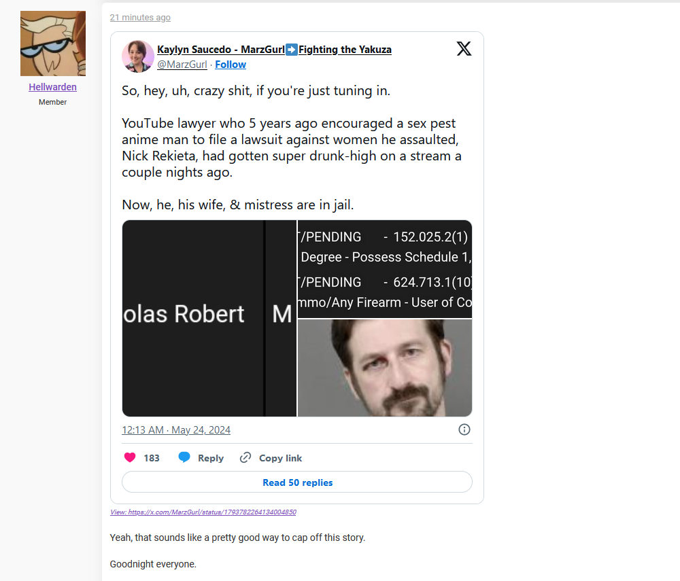Open Hellwarden's profile via the username link
The height and width of the screenshot is (581, 680).
(52, 87)
